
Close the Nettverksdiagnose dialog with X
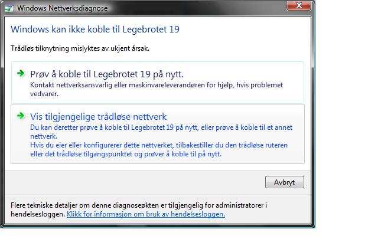tap(299, 5)
